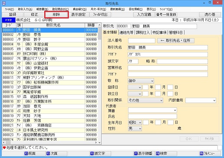The height and width of the screenshot is (158, 224).
Task: Click the 取引先 code field showing 000001
Action: 124,26
